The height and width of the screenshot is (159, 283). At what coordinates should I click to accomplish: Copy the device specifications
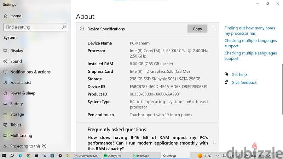pos(197,29)
